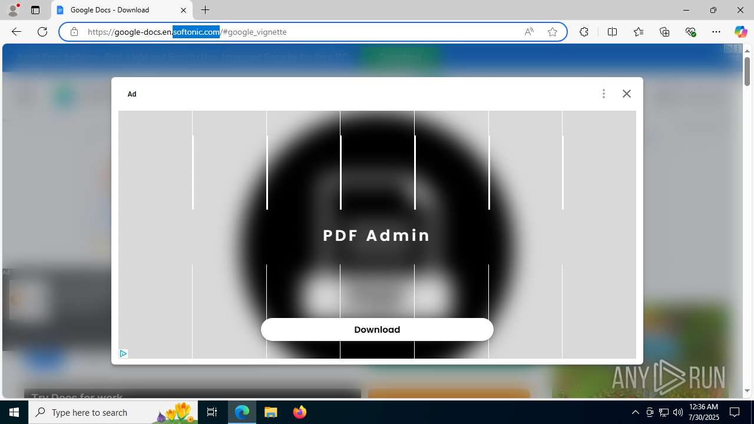Close the ad overlay with X
Viewport: 754px width, 424px height.
point(627,94)
